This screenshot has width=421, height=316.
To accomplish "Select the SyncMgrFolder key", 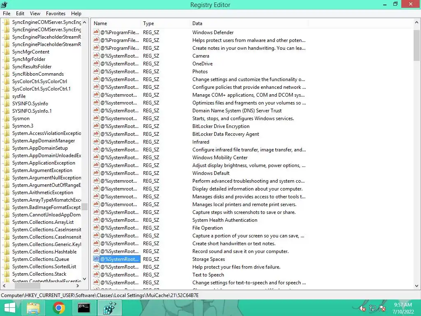I will 29,59.
